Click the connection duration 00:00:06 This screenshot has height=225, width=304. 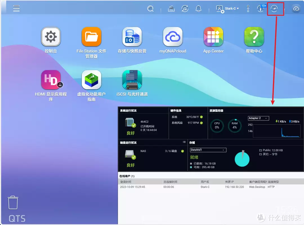tap(169, 187)
